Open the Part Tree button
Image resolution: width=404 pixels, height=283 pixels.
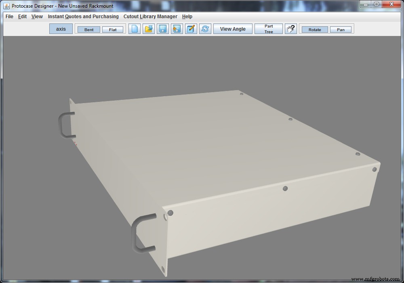coord(269,29)
